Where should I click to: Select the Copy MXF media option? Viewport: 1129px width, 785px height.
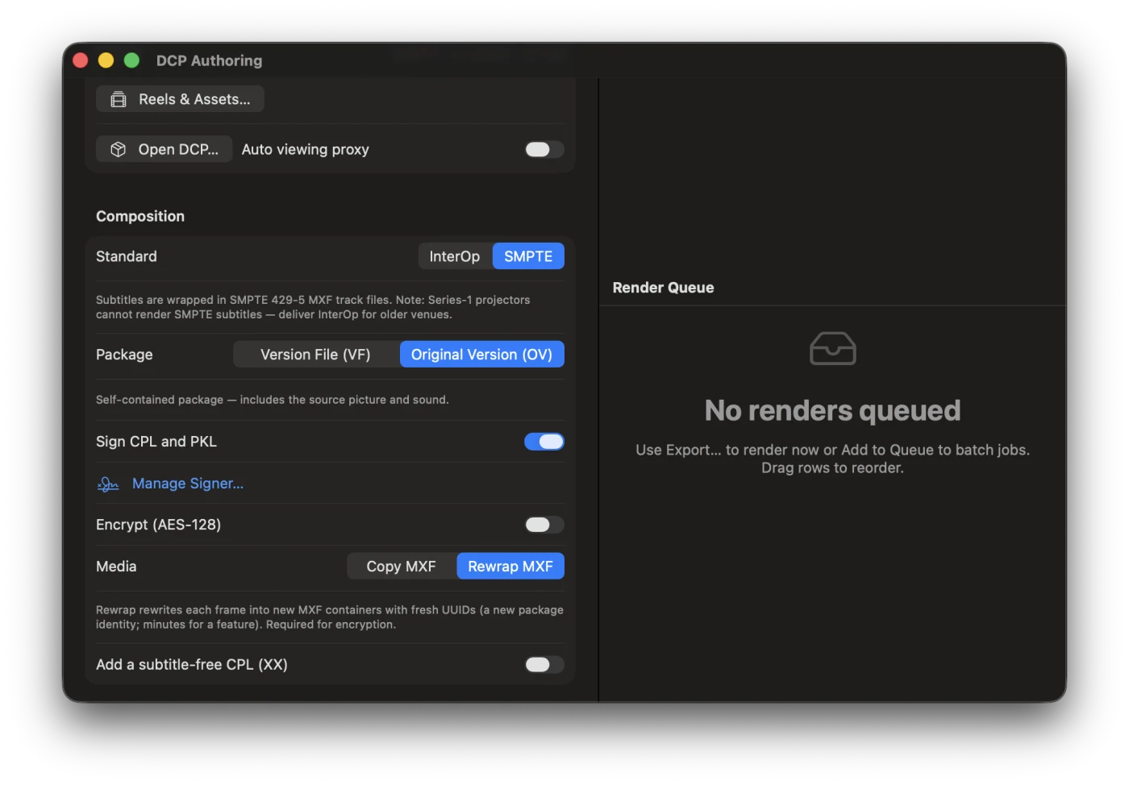(402, 567)
